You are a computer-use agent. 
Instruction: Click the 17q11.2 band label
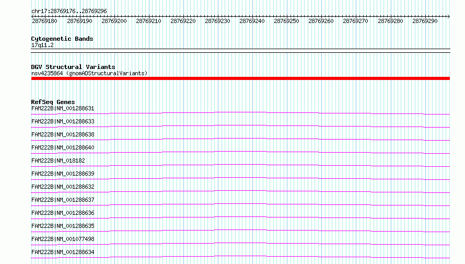point(42,45)
